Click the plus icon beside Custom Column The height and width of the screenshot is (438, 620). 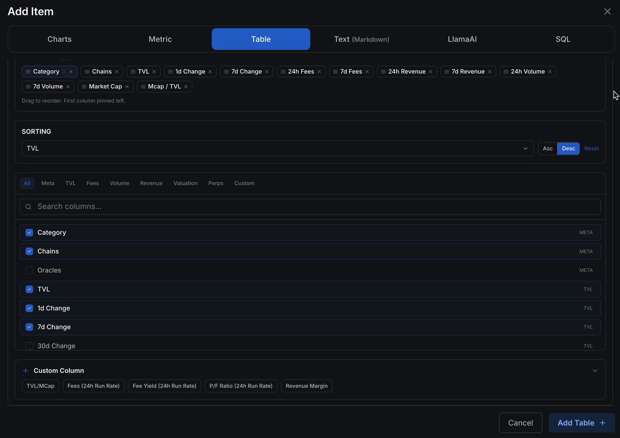point(26,371)
